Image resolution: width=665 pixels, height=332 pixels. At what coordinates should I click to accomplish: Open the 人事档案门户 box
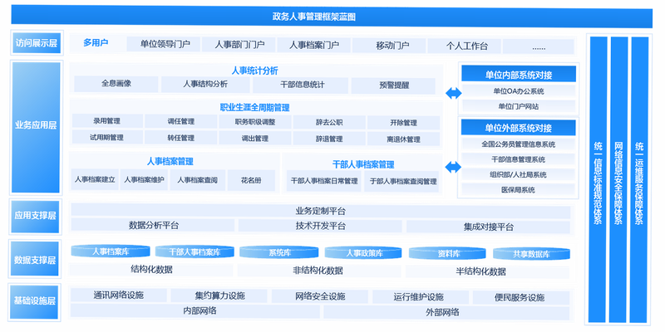(314, 45)
